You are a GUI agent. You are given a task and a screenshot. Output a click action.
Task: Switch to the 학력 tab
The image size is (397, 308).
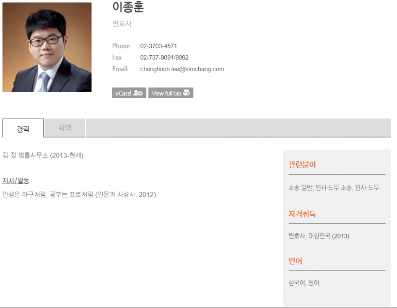tap(65, 128)
